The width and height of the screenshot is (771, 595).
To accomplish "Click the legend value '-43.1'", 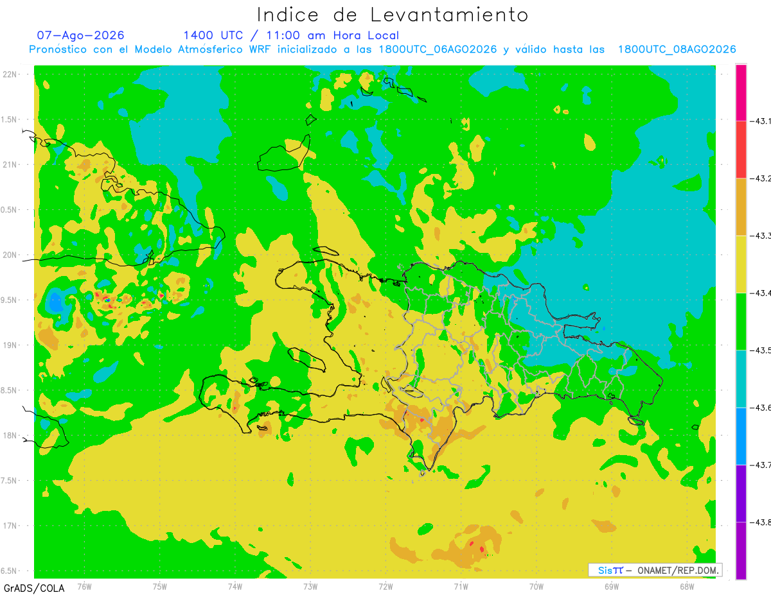I will pyautogui.click(x=760, y=121).
